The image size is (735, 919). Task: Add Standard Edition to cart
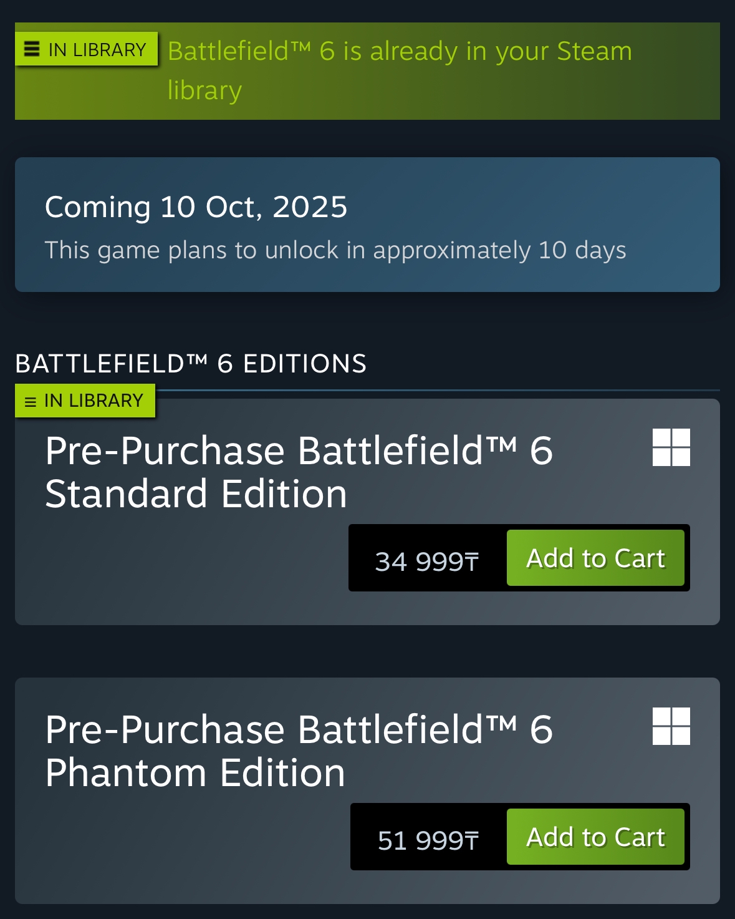pos(595,558)
